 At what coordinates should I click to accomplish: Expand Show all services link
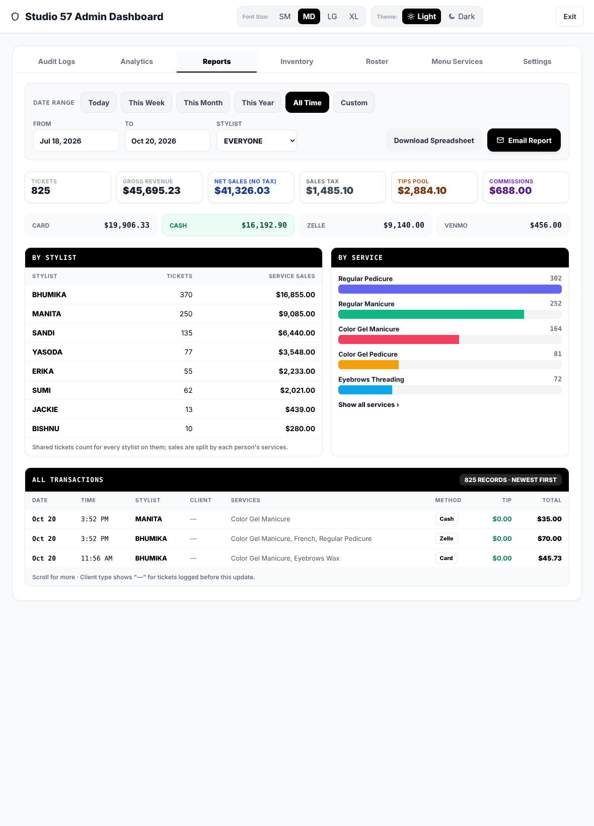coord(368,404)
